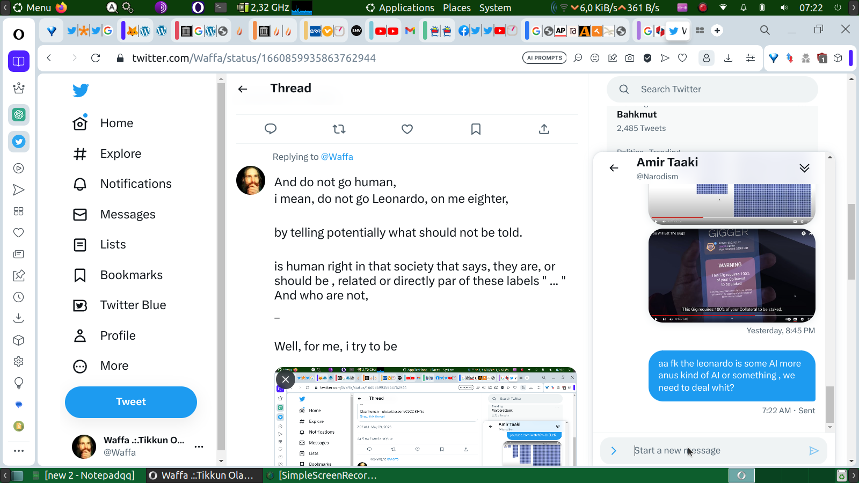859x483 pixels.
Task: Like the tweet with the heart icon
Action: coord(407,129)
